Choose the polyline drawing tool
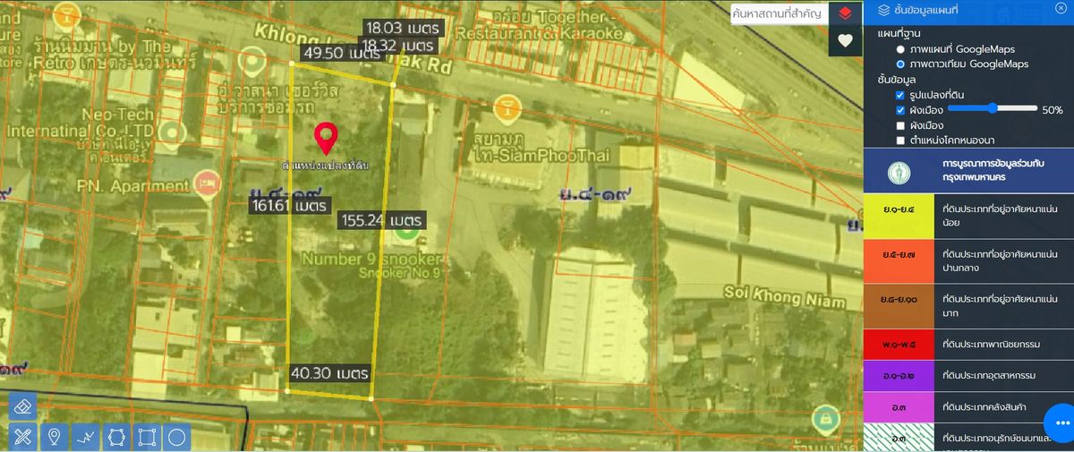The image size is (1074, 452). pos(85,437)
